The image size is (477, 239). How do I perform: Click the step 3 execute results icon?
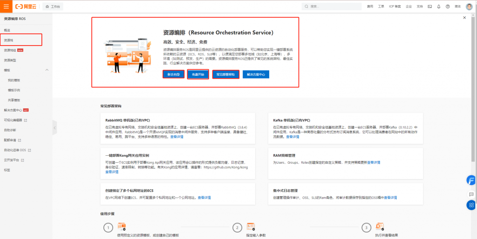[380, 226]
